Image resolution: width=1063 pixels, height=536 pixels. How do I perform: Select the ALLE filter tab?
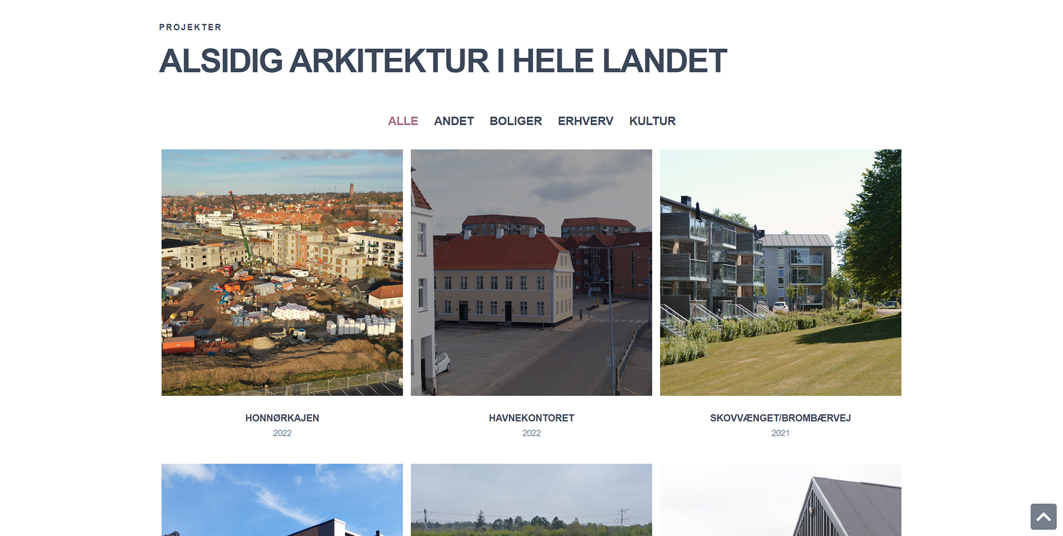click(x=403, y=121)
